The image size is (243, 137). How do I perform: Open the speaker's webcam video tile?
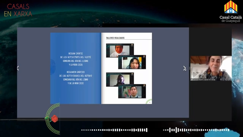pos(211,68)
